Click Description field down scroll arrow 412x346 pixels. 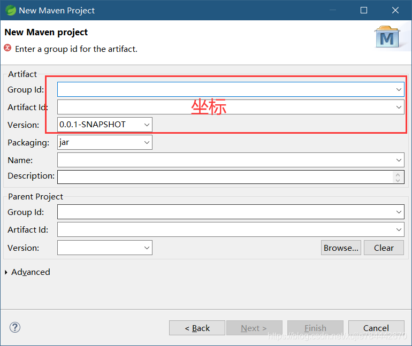pos(398,180)
